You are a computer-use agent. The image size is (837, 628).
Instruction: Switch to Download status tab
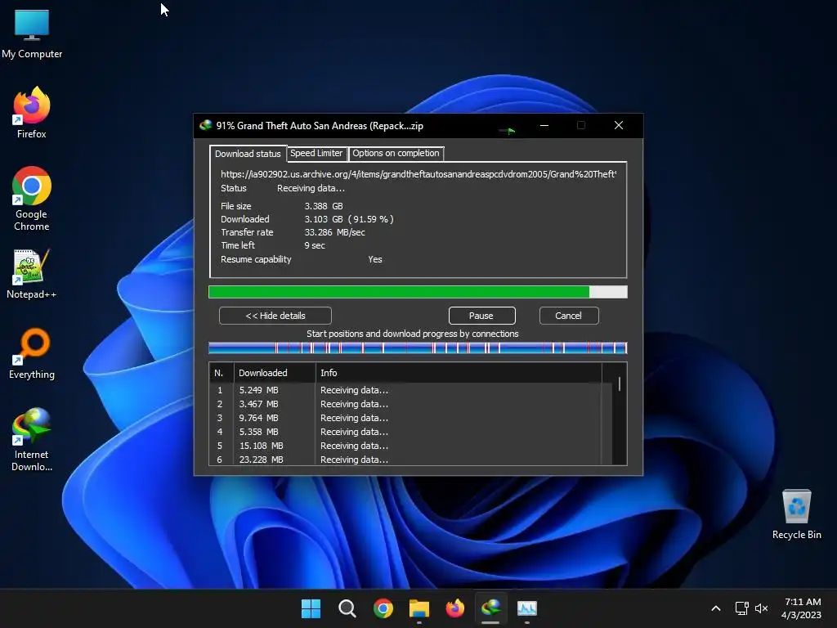248,154
